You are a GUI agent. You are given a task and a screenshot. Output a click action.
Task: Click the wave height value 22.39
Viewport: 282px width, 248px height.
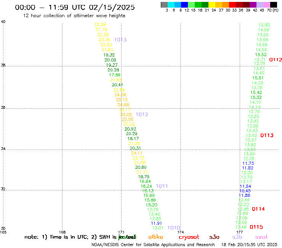(100, 24)
